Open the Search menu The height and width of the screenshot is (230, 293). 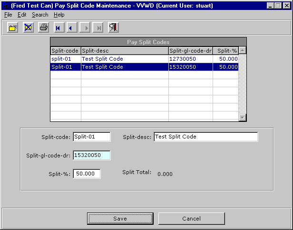(40, 15)
